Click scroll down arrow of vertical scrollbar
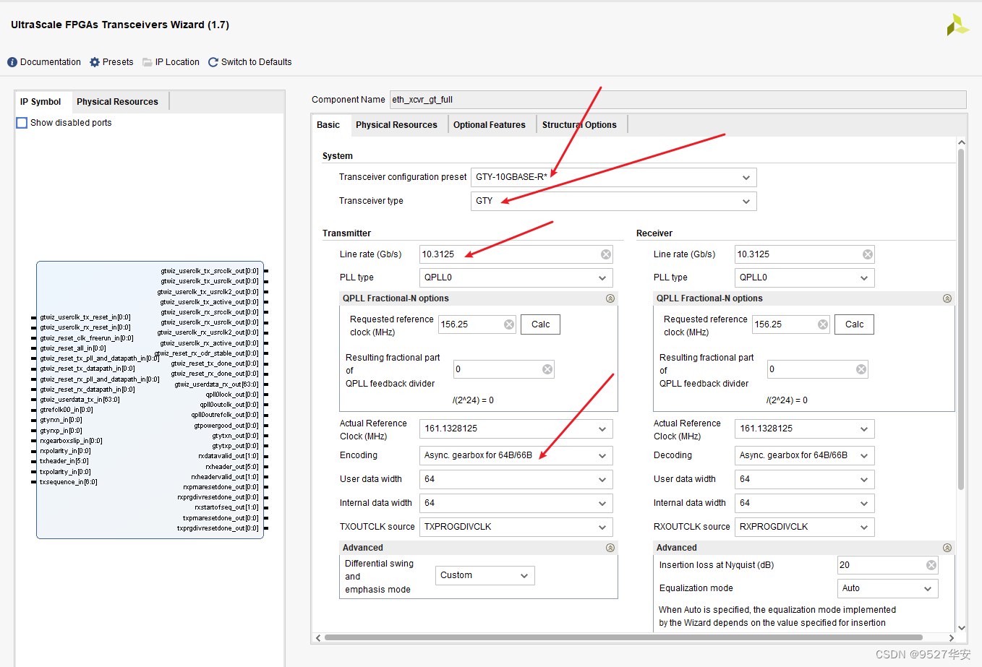The width and height of the screenshot is (982, 667). click(961, 628)
